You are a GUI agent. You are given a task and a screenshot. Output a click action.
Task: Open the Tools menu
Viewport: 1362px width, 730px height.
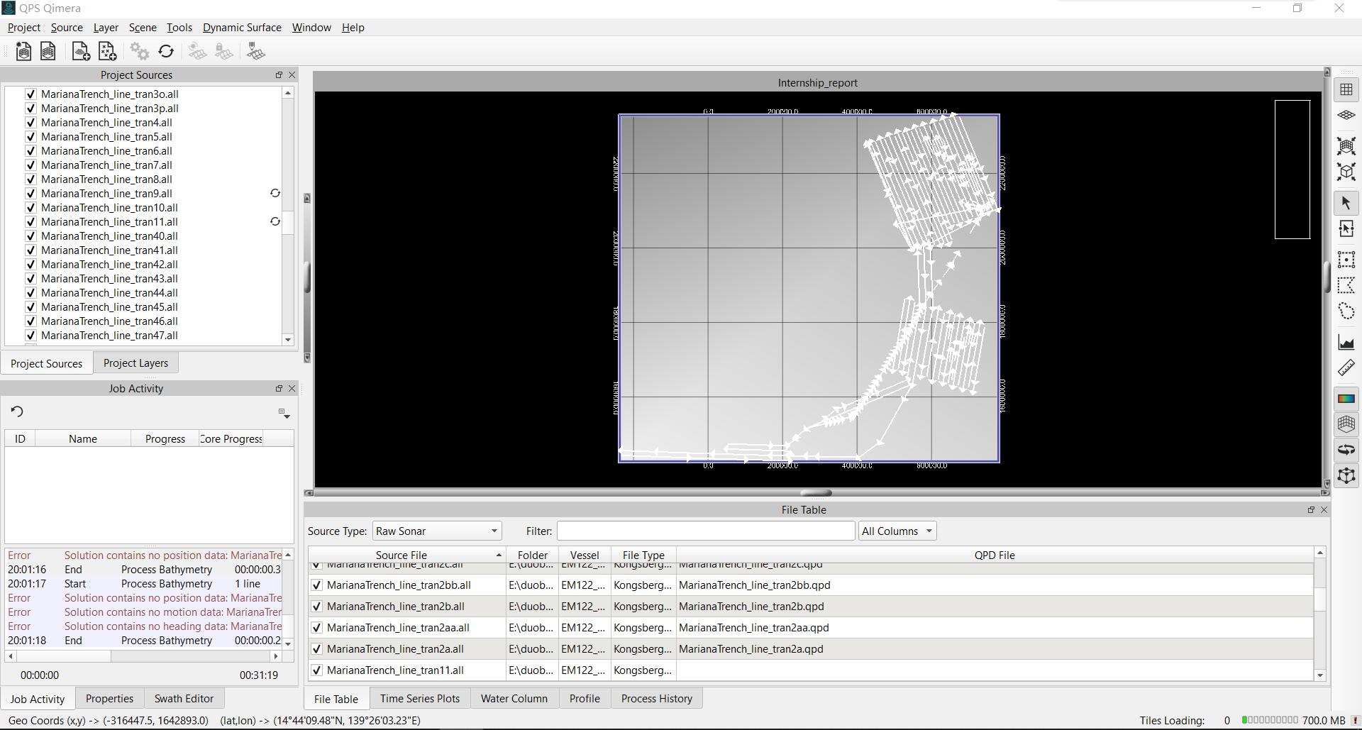coord(179,28)
